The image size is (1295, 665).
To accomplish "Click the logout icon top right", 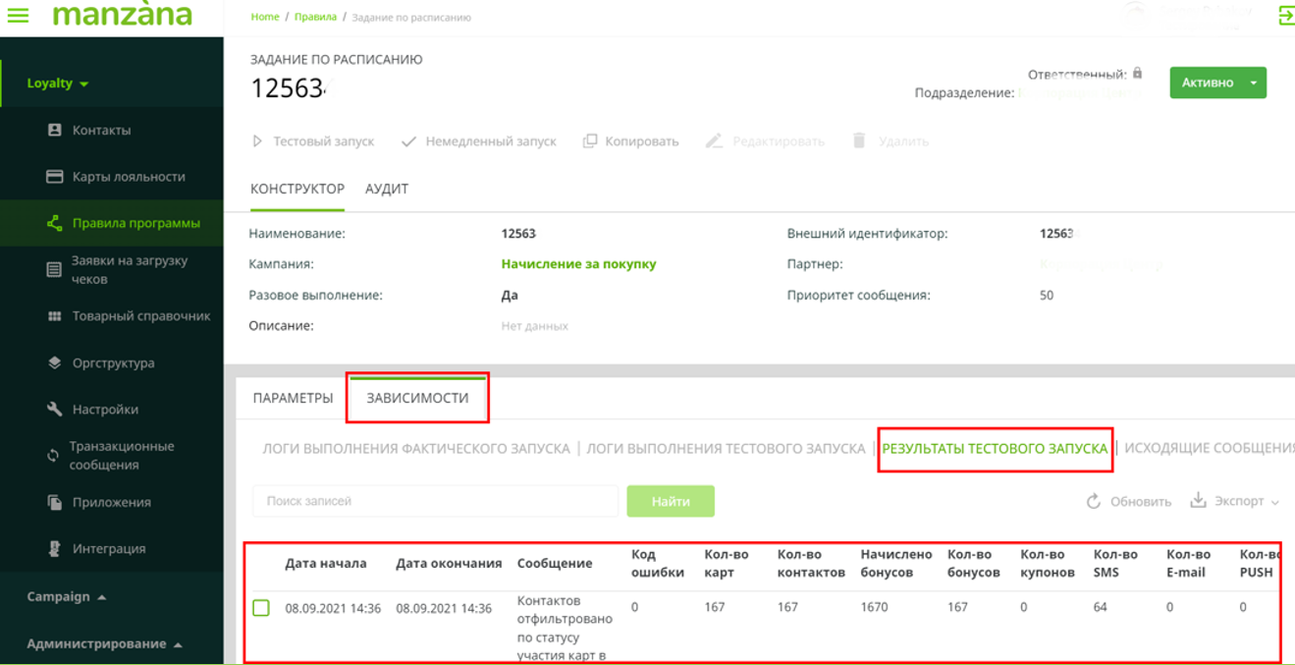I will tap(1284, 16).
